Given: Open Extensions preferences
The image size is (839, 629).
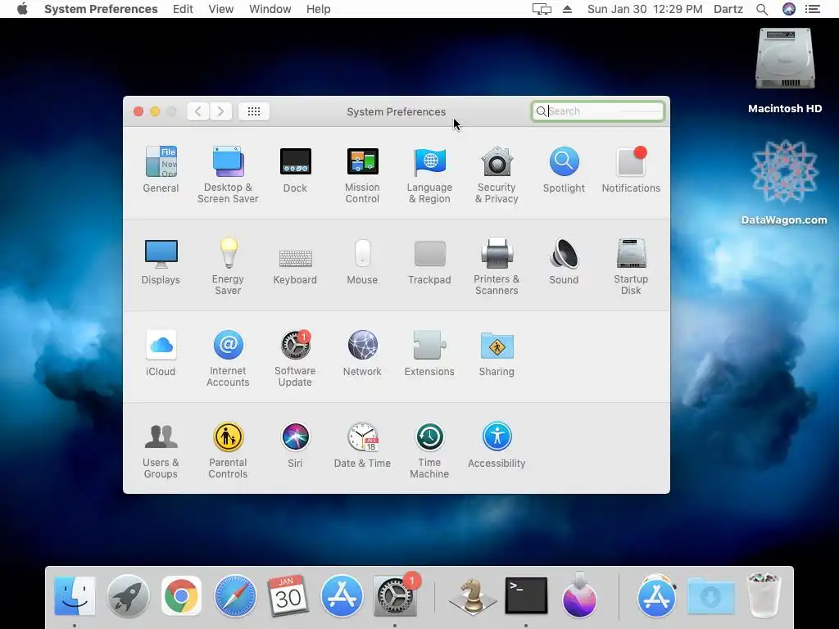Looking at the screenshot, I should 429,353.
